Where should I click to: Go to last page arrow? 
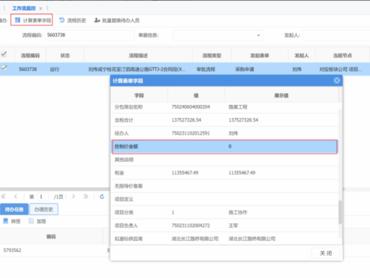86,197
